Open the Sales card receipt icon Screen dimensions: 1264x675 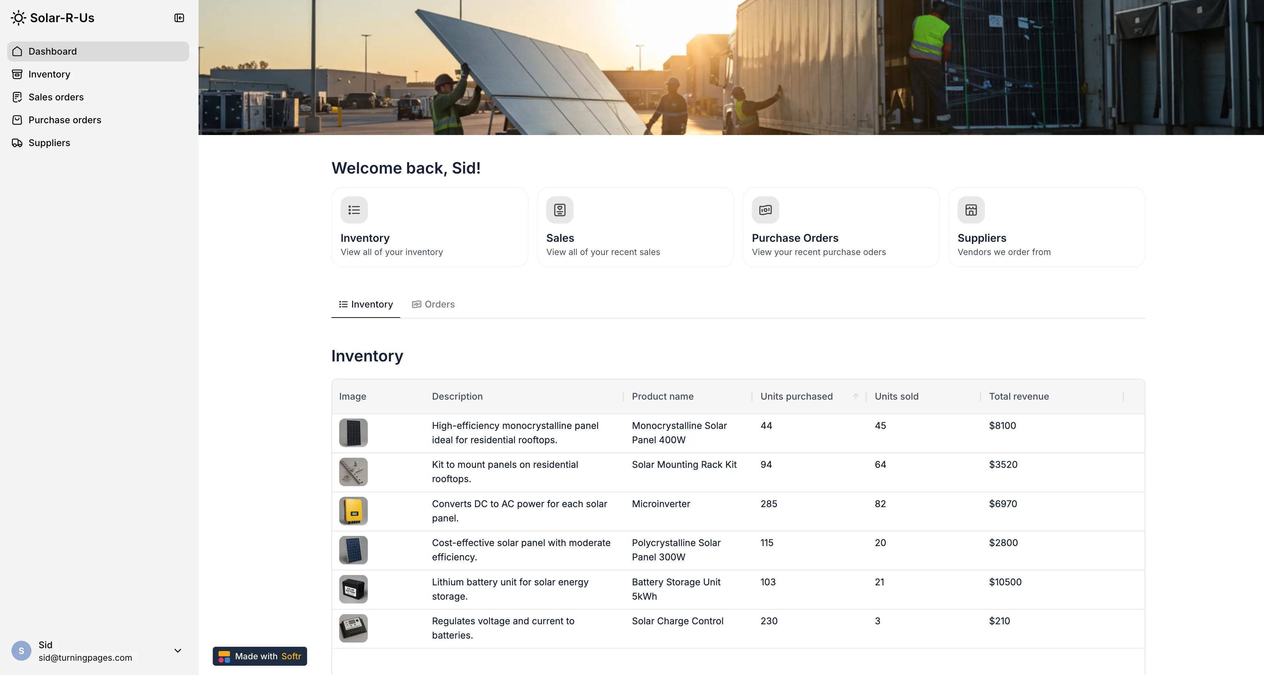pos(560,210)
